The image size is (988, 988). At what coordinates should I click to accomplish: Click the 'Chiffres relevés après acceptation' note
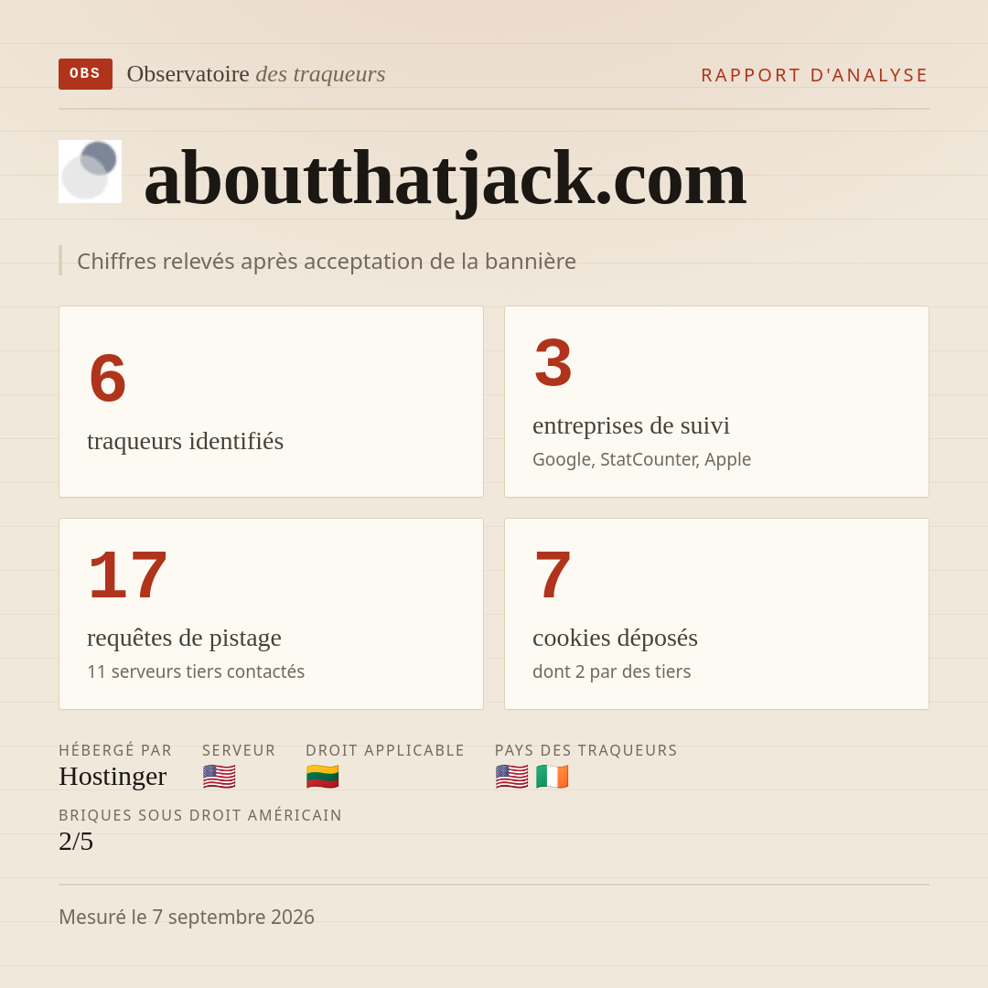coord(327,261)
